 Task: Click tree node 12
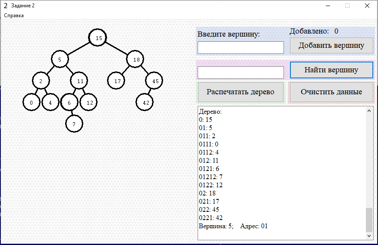(88, 102)
